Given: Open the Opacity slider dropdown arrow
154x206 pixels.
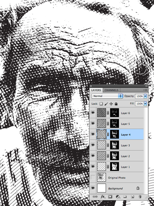Looking at the screenshot, I should point(145,96).
